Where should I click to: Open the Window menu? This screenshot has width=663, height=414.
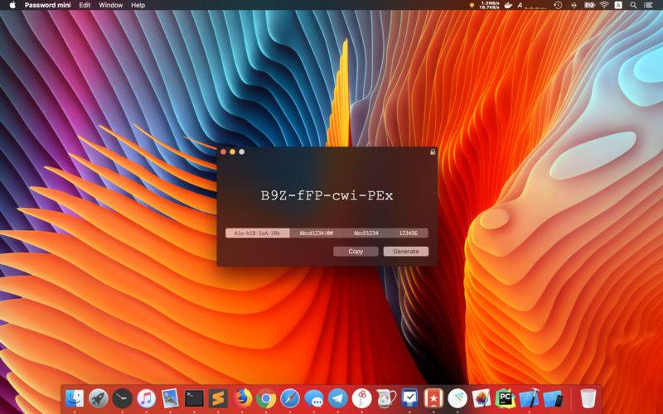click(110, 5)
